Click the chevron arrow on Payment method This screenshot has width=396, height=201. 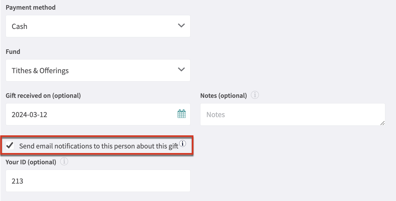181,26
